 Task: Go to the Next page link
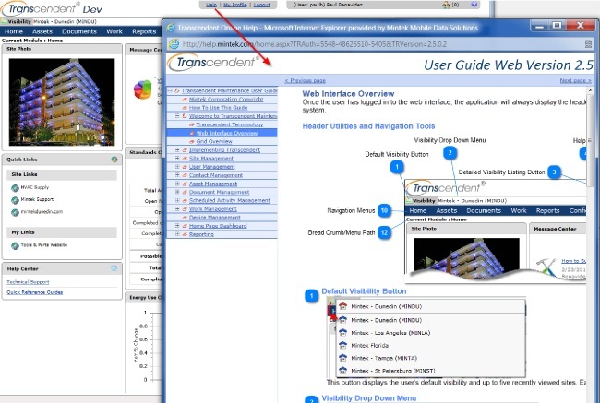(575, 80)
